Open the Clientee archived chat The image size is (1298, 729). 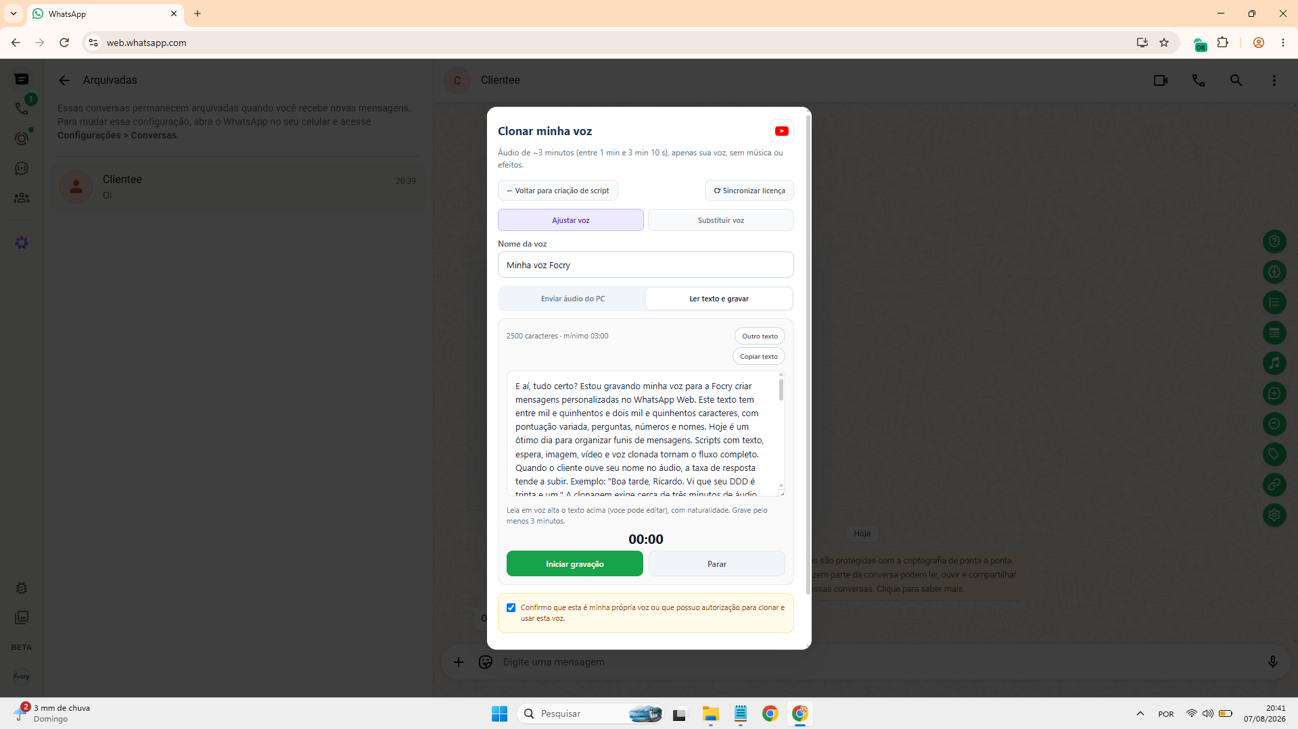[238, 187]
